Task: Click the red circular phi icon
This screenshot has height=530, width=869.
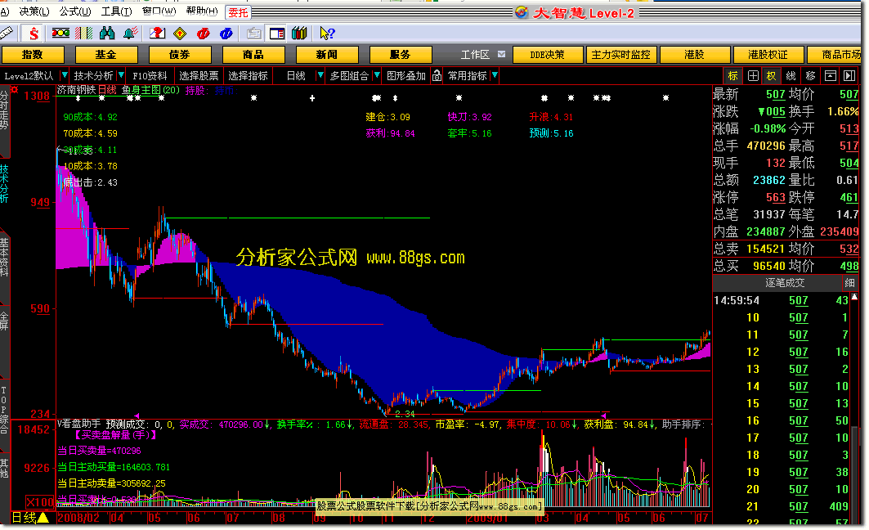Action: coord(204,34)
